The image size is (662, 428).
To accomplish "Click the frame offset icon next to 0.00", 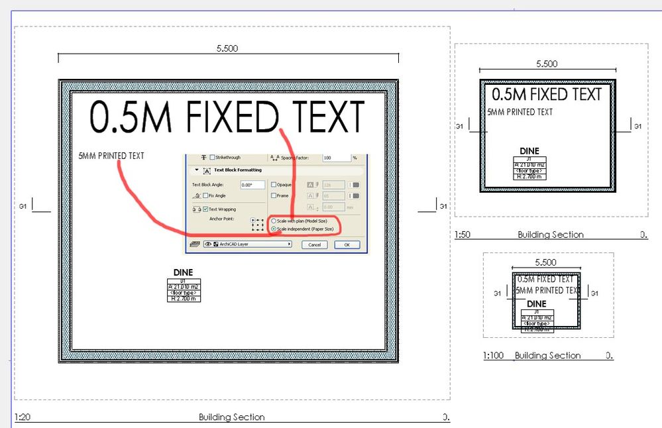I will 312,207.
